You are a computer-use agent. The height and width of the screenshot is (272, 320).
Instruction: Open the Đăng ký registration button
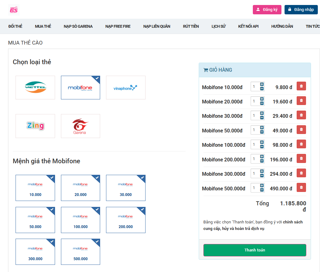267,10
